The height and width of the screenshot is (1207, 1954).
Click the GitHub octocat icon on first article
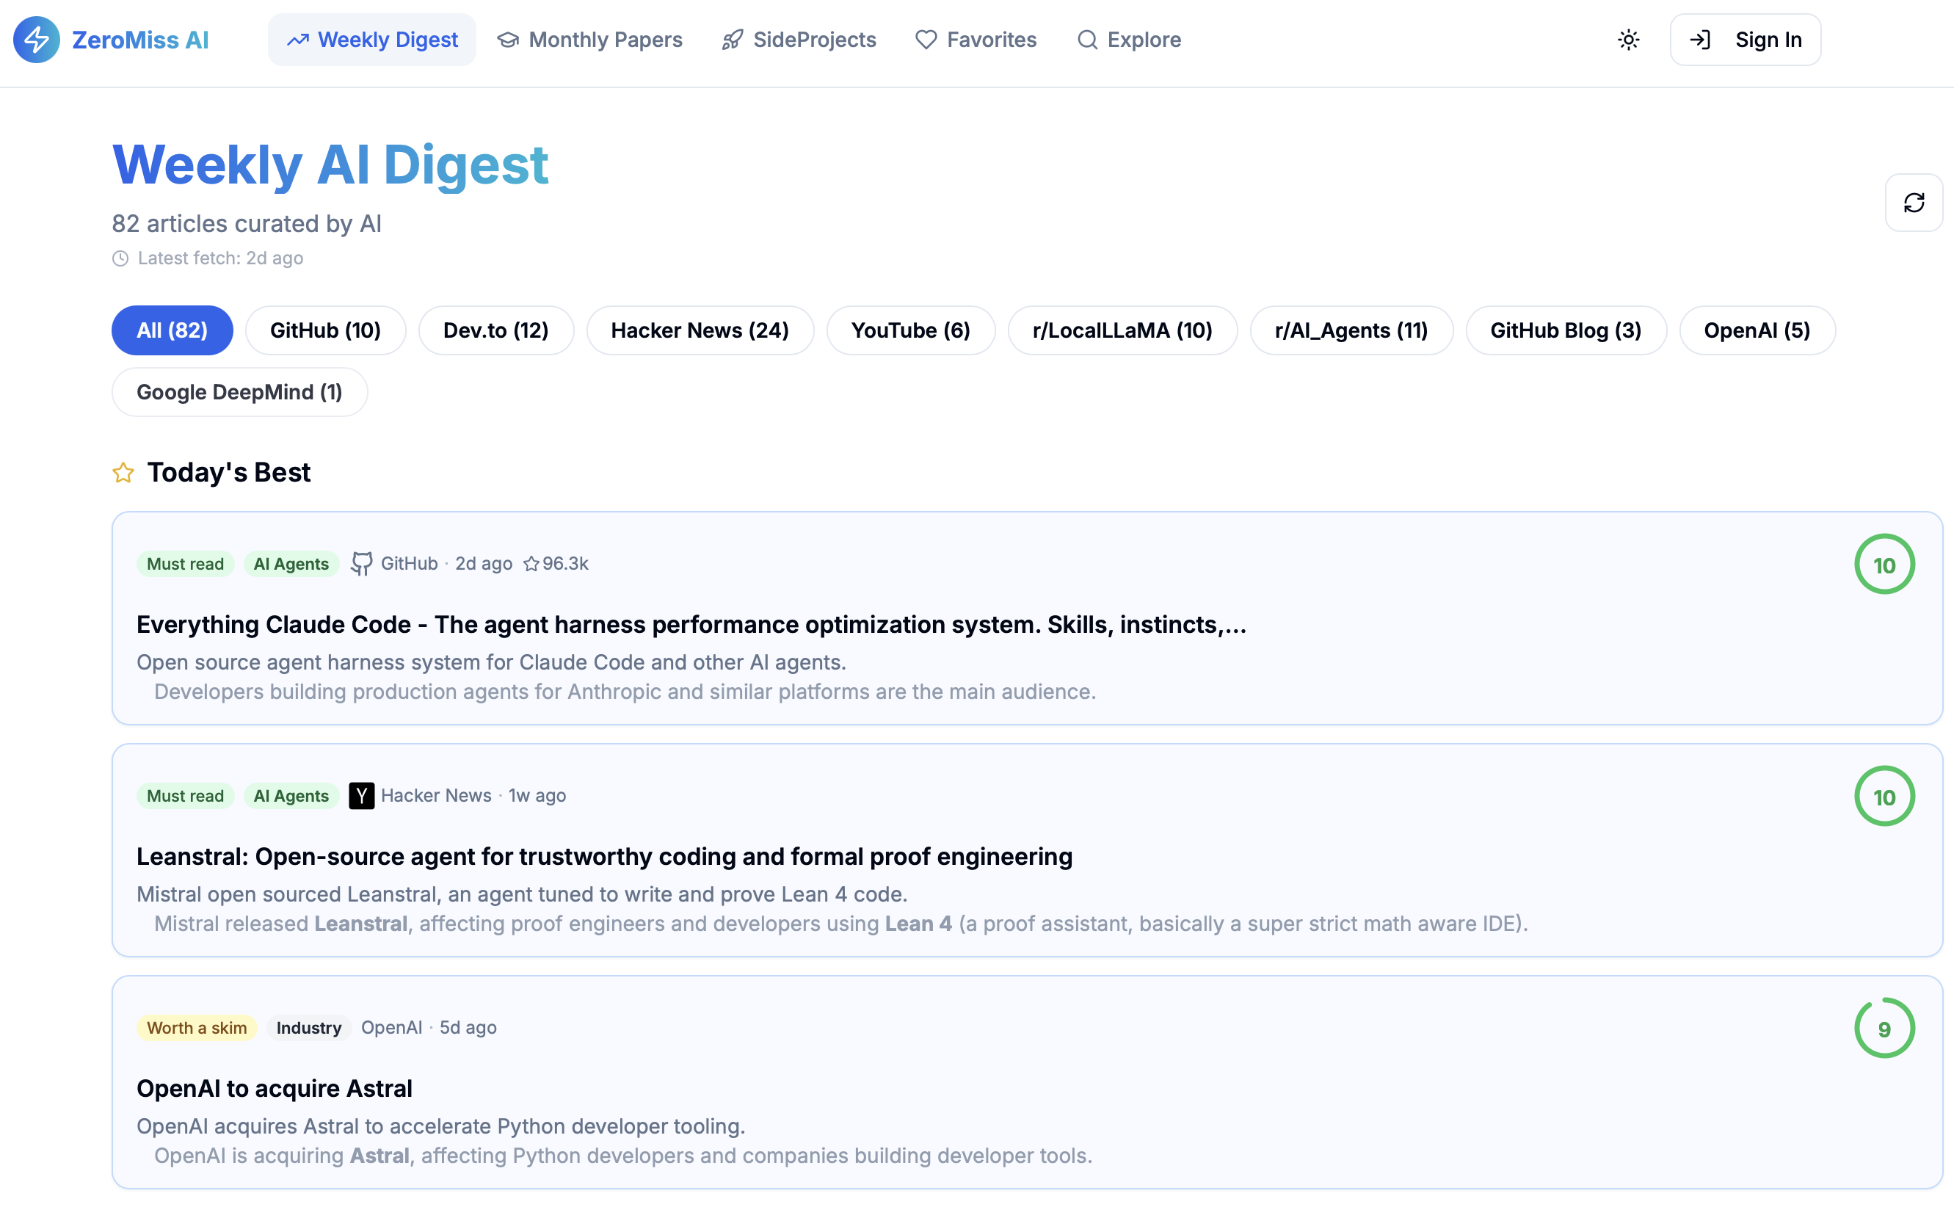coord(361,564)
